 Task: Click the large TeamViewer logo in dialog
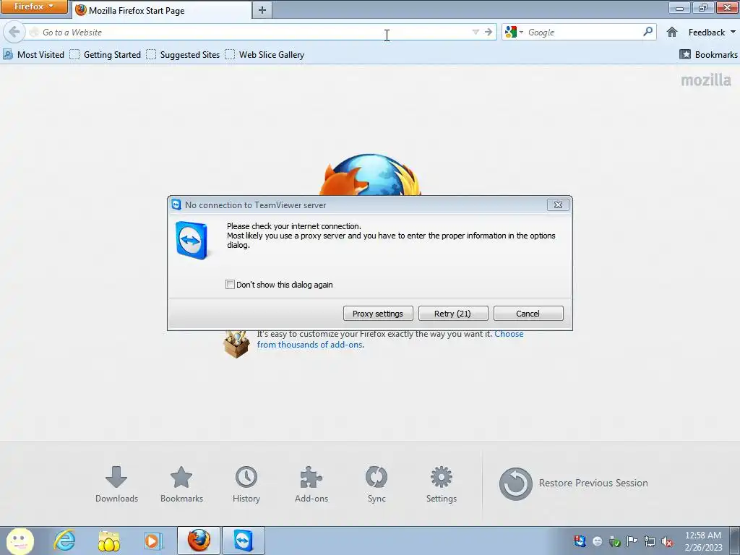point(192,240)
